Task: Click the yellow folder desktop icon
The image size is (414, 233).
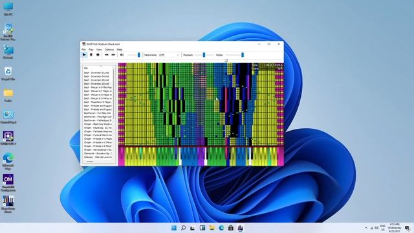Action: tap(8, 95)
